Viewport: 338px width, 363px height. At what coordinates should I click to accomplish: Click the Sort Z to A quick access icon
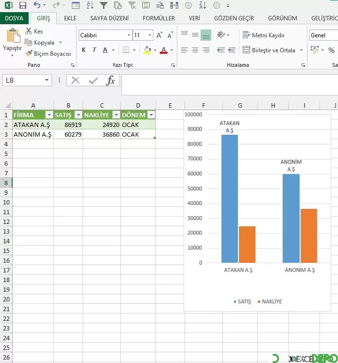click(x=203, y=5)
